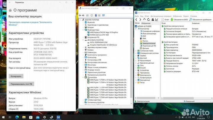
Task: Click the Bluetooth device category icon
Action: 86,22
